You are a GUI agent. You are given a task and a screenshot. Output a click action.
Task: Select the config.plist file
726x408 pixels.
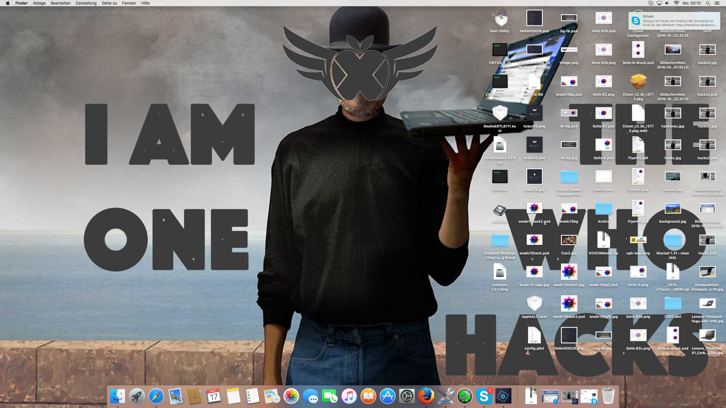tap(534, 336)
